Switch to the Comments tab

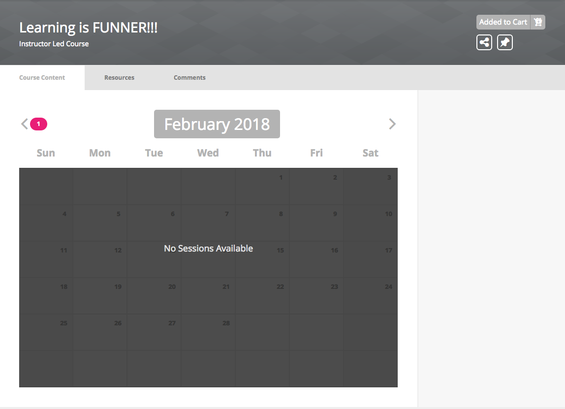[x=189, y=77]
